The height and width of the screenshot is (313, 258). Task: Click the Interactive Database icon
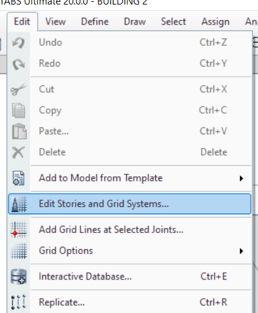19,276
